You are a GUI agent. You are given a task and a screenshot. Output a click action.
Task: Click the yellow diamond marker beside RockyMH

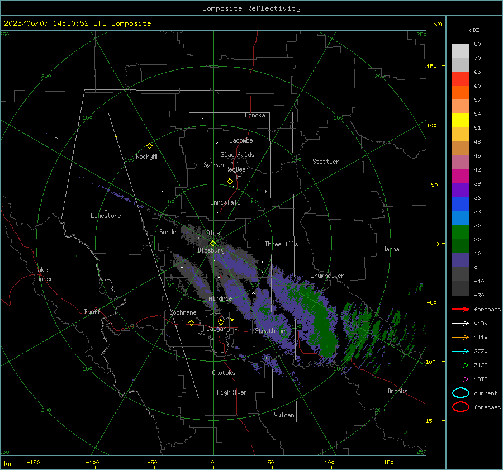click(149, 146)
